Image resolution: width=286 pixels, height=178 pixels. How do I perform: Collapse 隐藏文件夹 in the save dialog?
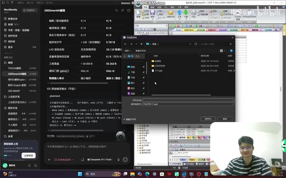point(130,119)
